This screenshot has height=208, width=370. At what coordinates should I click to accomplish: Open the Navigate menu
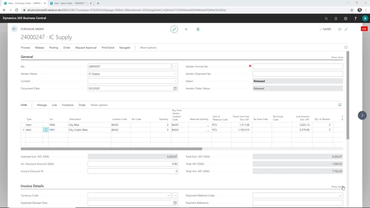[x=125, y=47]
